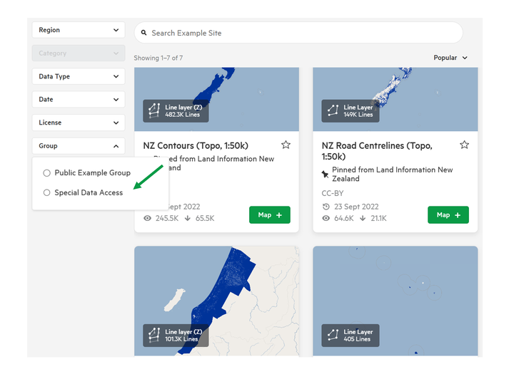514x379 pixels.
Task: Click the 65.5K download count
Action: [205, 218]
